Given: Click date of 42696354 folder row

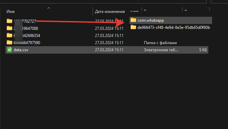Looking at the screenshot, I should [109, 36].
